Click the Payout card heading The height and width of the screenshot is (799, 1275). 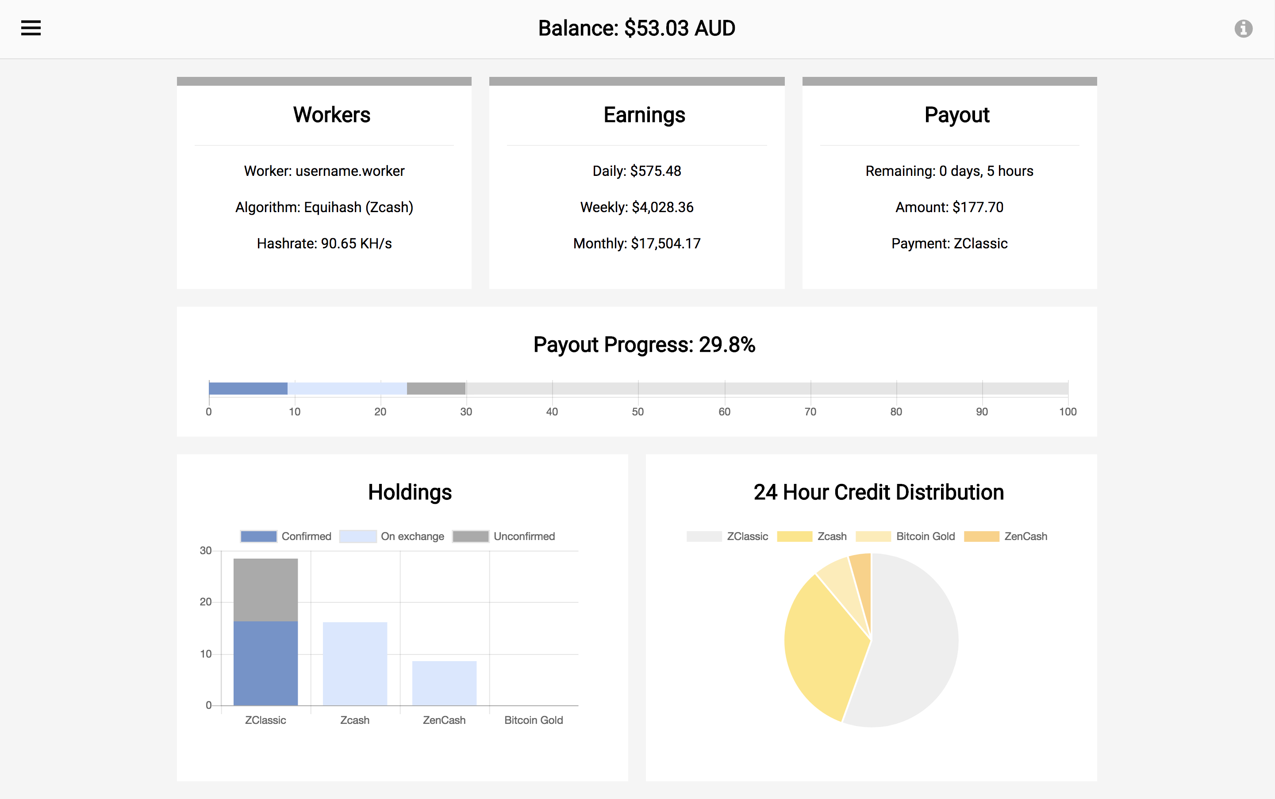[x=957, y=115]
